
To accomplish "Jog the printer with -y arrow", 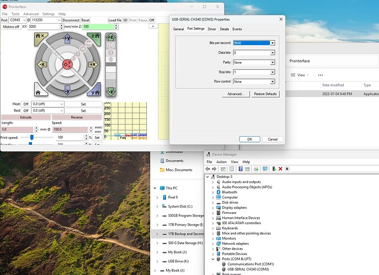I will (x=67, y=90).
